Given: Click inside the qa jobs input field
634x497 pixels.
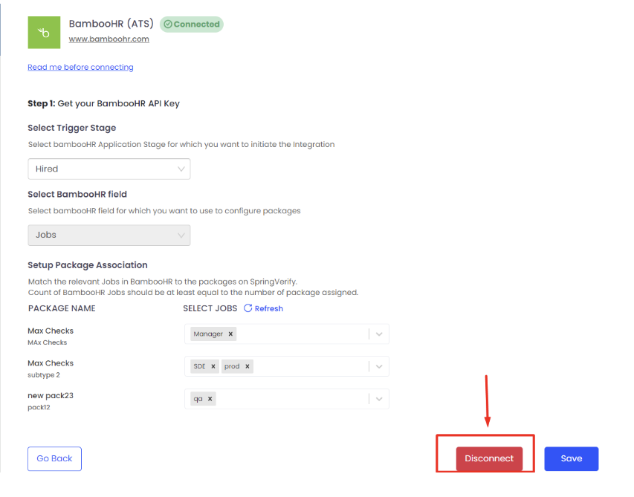Looking at the screenshot, I should coord(290,399).
